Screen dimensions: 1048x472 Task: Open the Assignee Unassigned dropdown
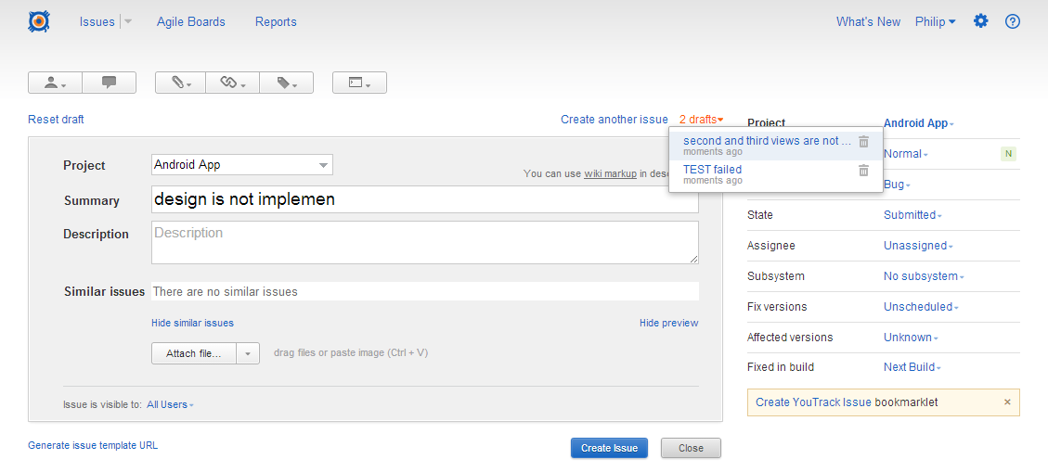(917, 246)
